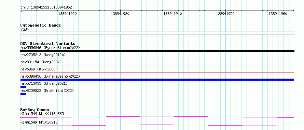Click the short blue bar under nsv6239823
The height and width of the screenshot is (130, 304).
pyautogui.click(x=23, y=94)
